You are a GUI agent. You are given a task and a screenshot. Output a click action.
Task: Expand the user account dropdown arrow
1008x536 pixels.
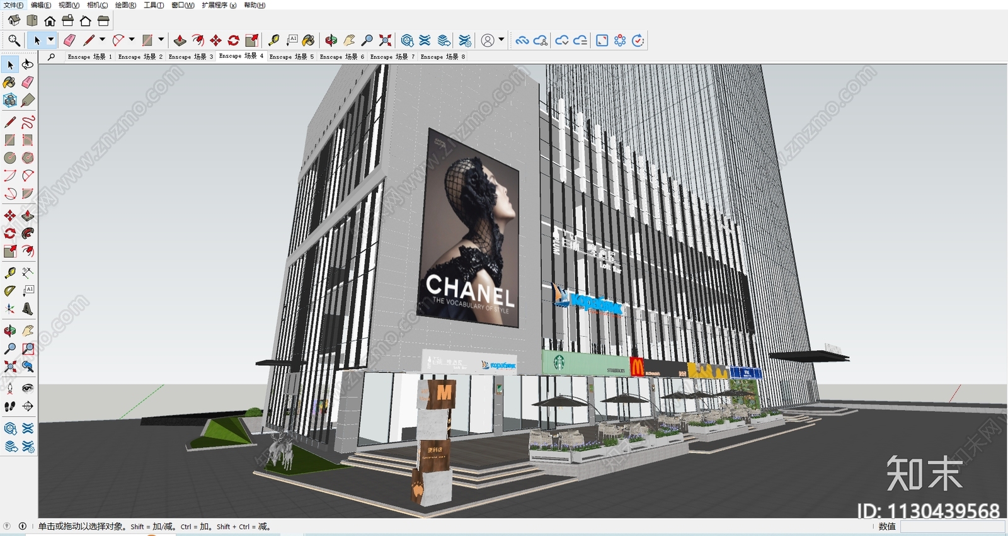pyautogui.click(x=501, y=40)
